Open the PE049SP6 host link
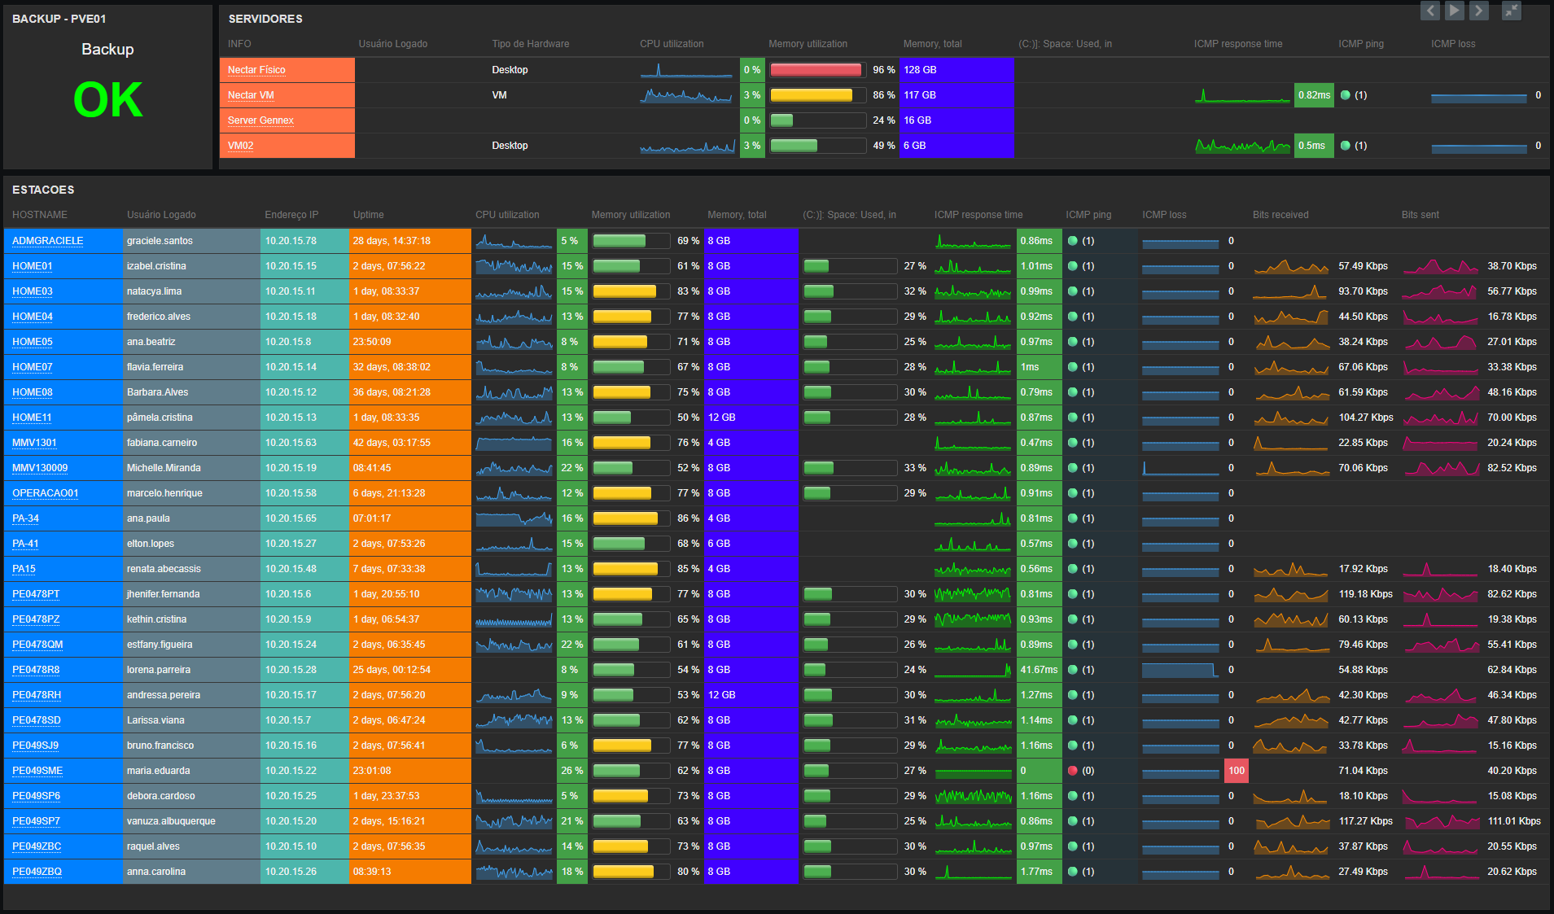 [36, 796]
